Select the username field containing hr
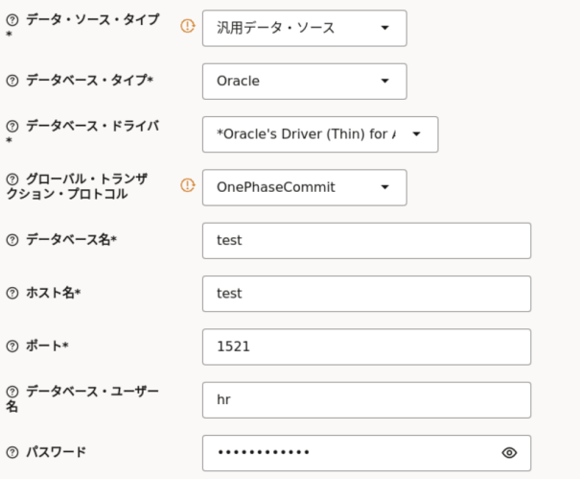 click(366, 399)
